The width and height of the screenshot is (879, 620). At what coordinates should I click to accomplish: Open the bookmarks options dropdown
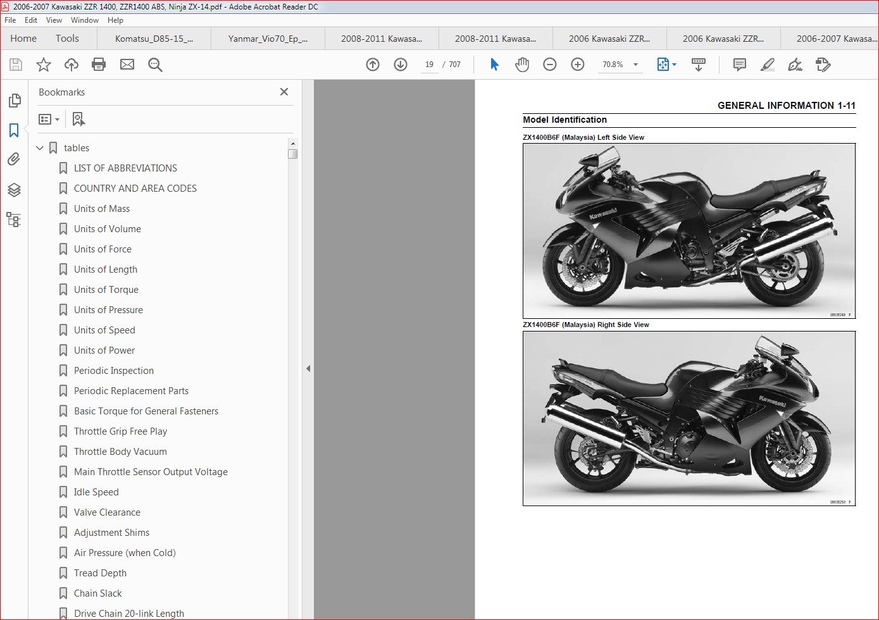49,119
